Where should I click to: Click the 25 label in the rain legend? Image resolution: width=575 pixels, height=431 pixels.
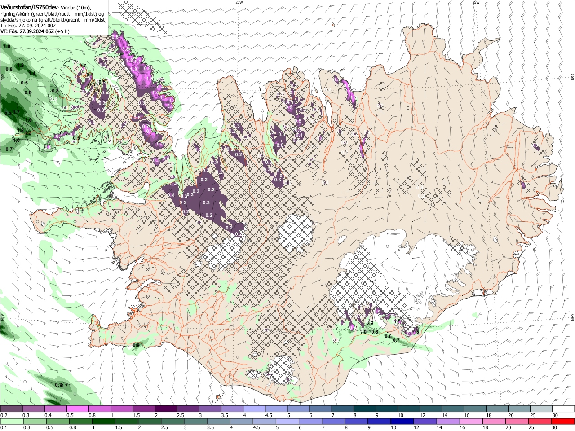coord(531,427)
